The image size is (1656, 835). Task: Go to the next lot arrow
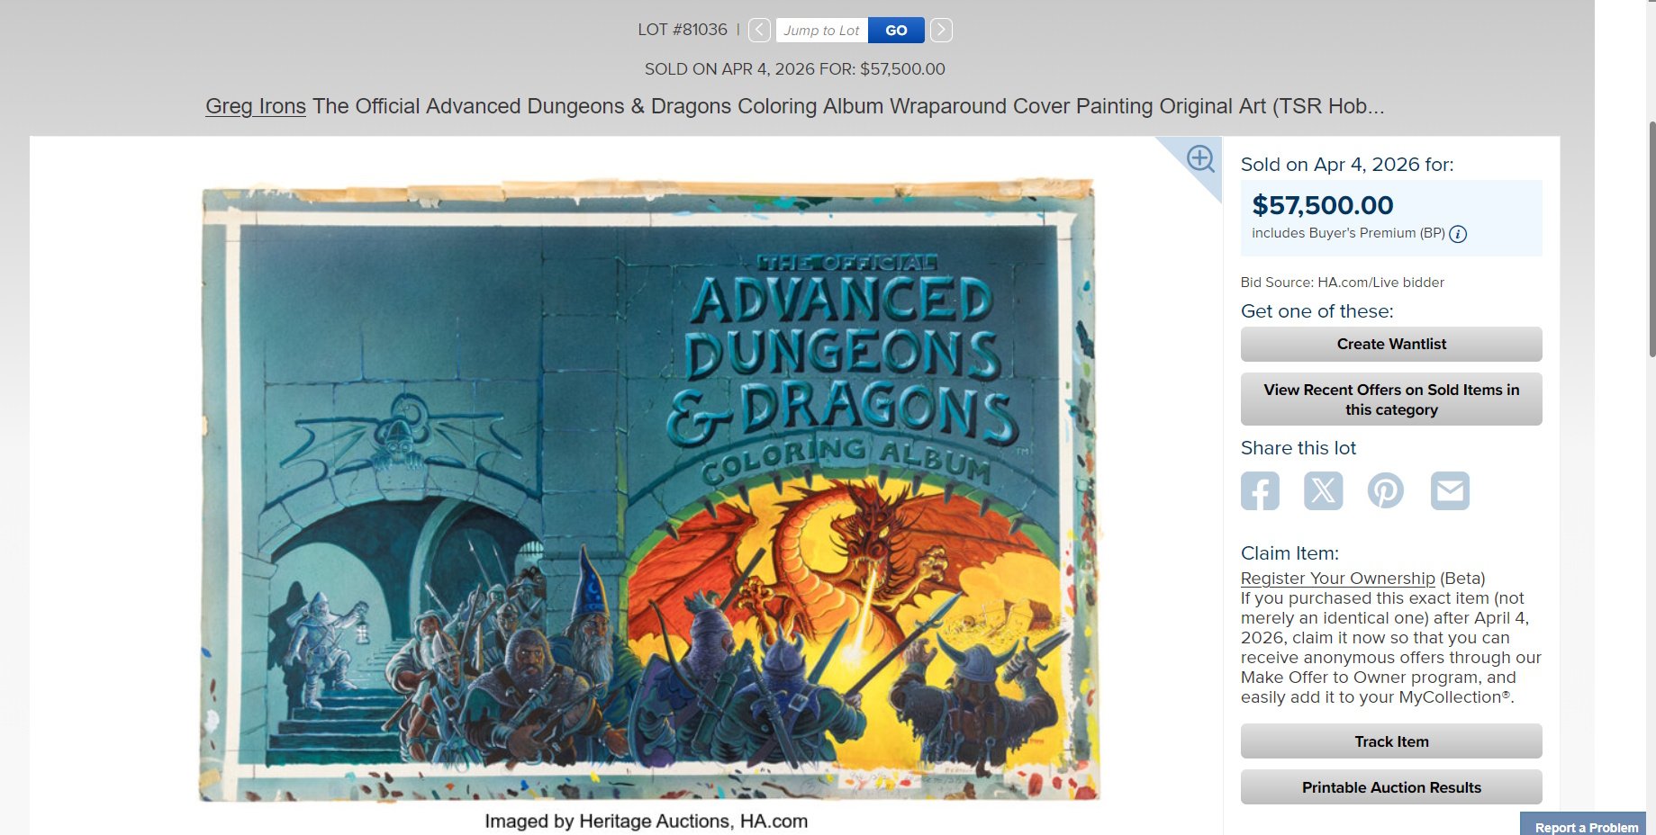[941, 31]
